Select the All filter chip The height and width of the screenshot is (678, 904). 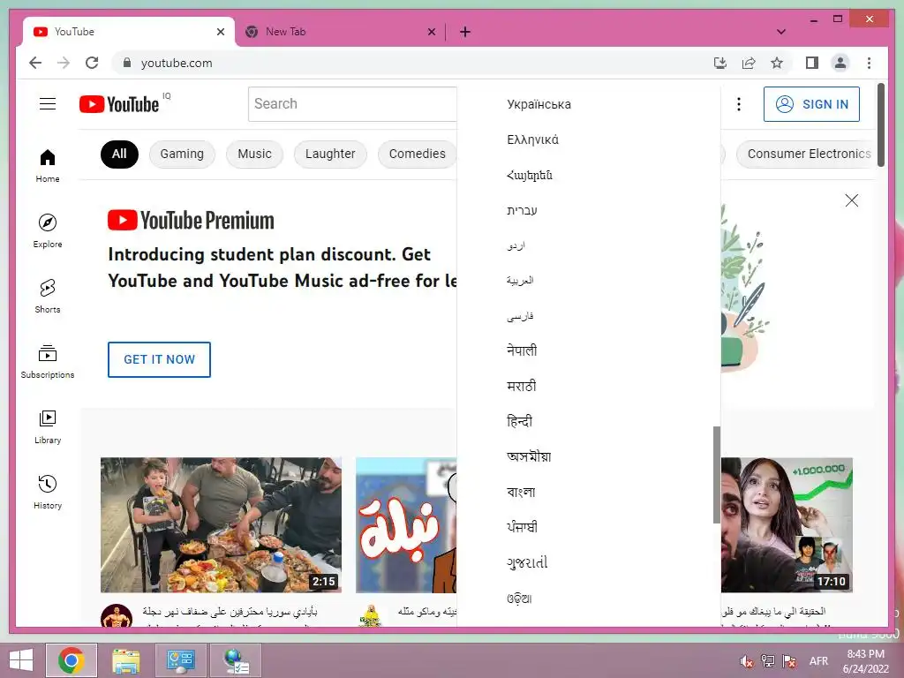pyautogui.click(x=119, y=154)
